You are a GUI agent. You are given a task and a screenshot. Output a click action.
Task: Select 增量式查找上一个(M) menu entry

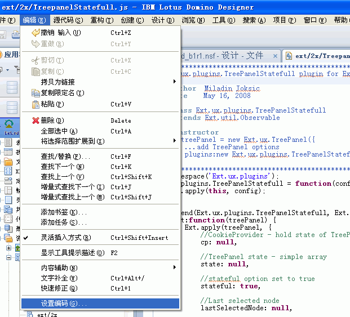click(x=100, y=197)
